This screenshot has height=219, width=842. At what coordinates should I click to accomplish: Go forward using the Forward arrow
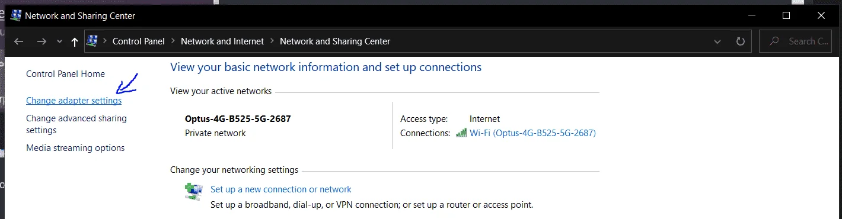[41, 41]
